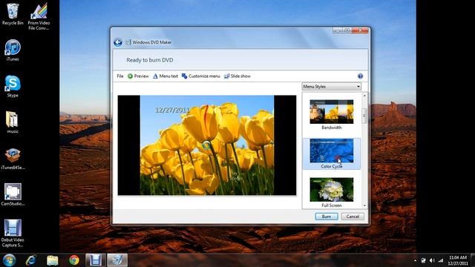Show hidden tray icons arrow

click(415, 260)
